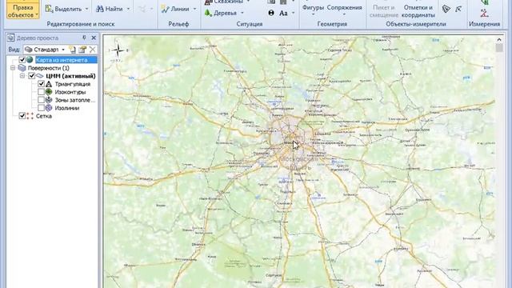
Task: Click Отметки и координаты button
Action: [x=418, y=11]
